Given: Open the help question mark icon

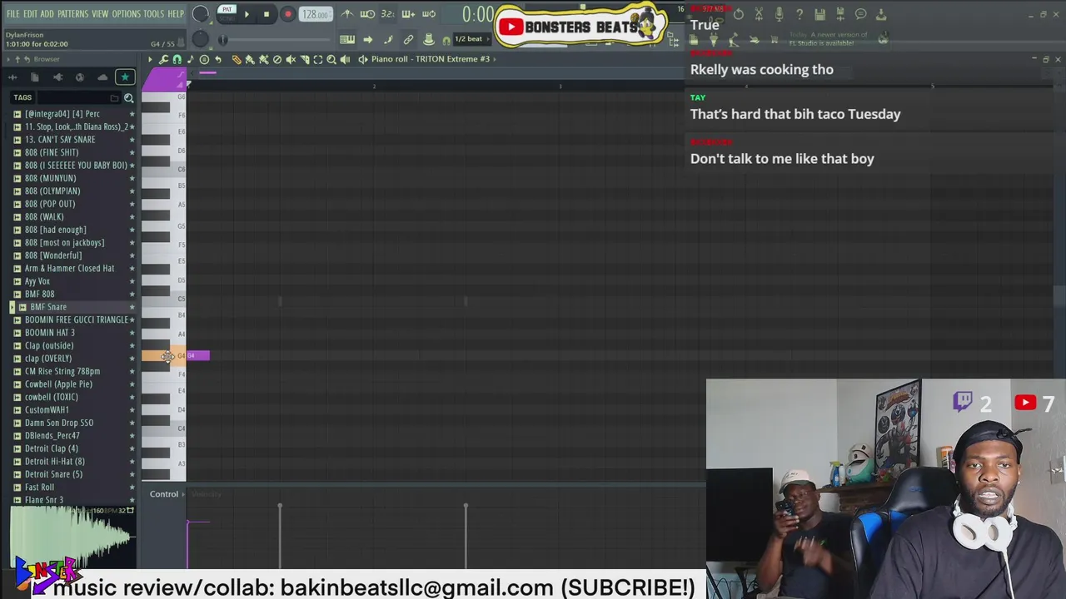Looking at the screenshot, I should (x=799, y=14).
